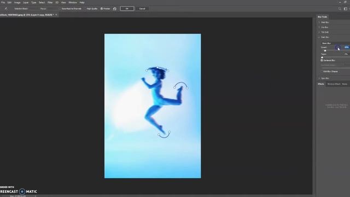Select the blur pin tool icon
350x197 pixels.
6,9
